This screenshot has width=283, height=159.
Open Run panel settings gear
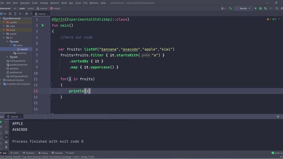(x=278, y=117)
